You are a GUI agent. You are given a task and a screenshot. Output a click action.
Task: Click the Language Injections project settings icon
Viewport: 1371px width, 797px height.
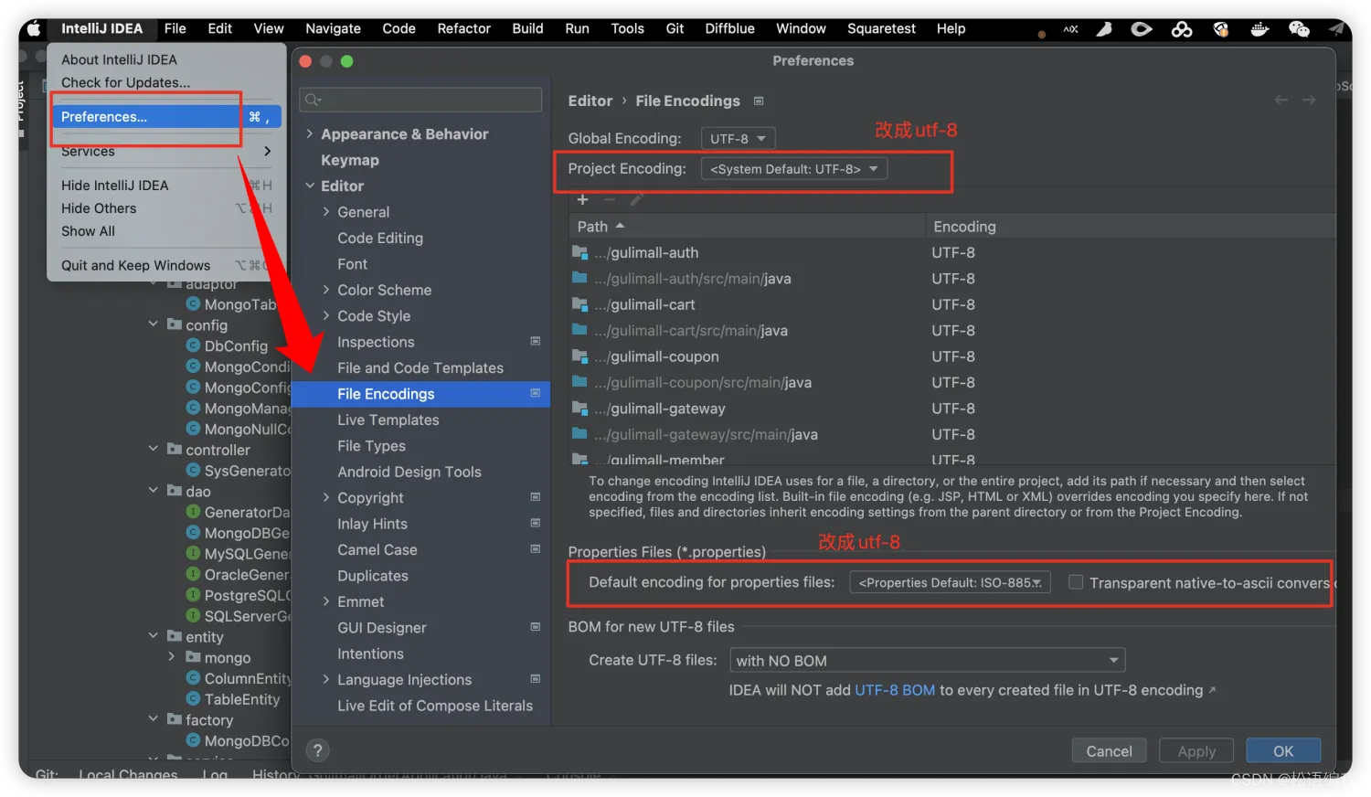point(536,679)
